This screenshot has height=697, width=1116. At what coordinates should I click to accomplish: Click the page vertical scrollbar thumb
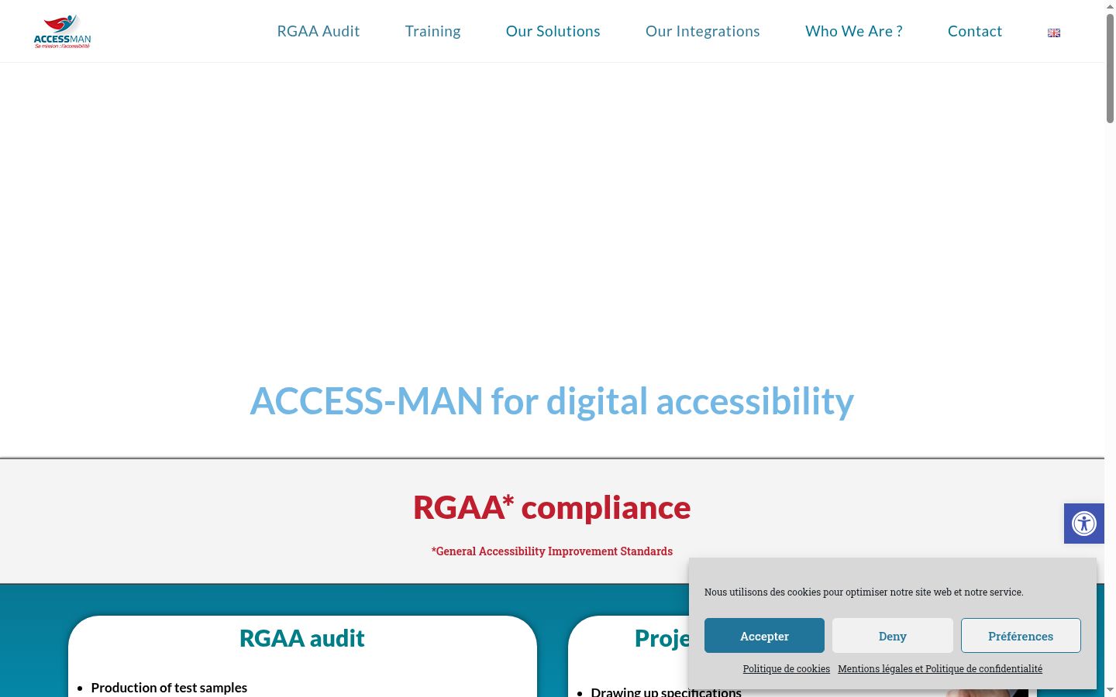point(1110,68)
